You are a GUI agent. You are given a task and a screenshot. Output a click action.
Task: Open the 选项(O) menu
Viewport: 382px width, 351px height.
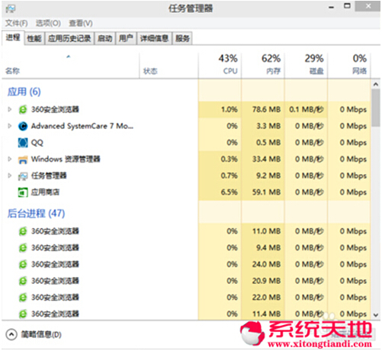pos(48,24)
